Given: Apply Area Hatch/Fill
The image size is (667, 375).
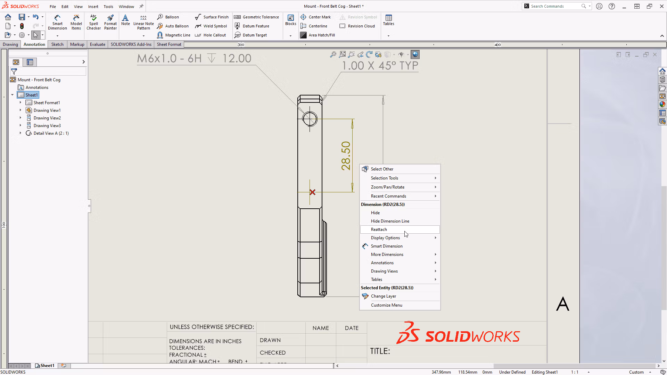Looking at the screenshot, I should (x=318, y=35).
